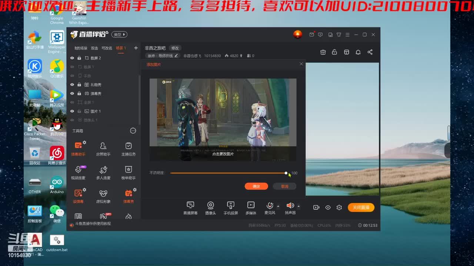Click 修改 to edit room title
This screenshot has width=474, height=266.
[x=175, y=48]
